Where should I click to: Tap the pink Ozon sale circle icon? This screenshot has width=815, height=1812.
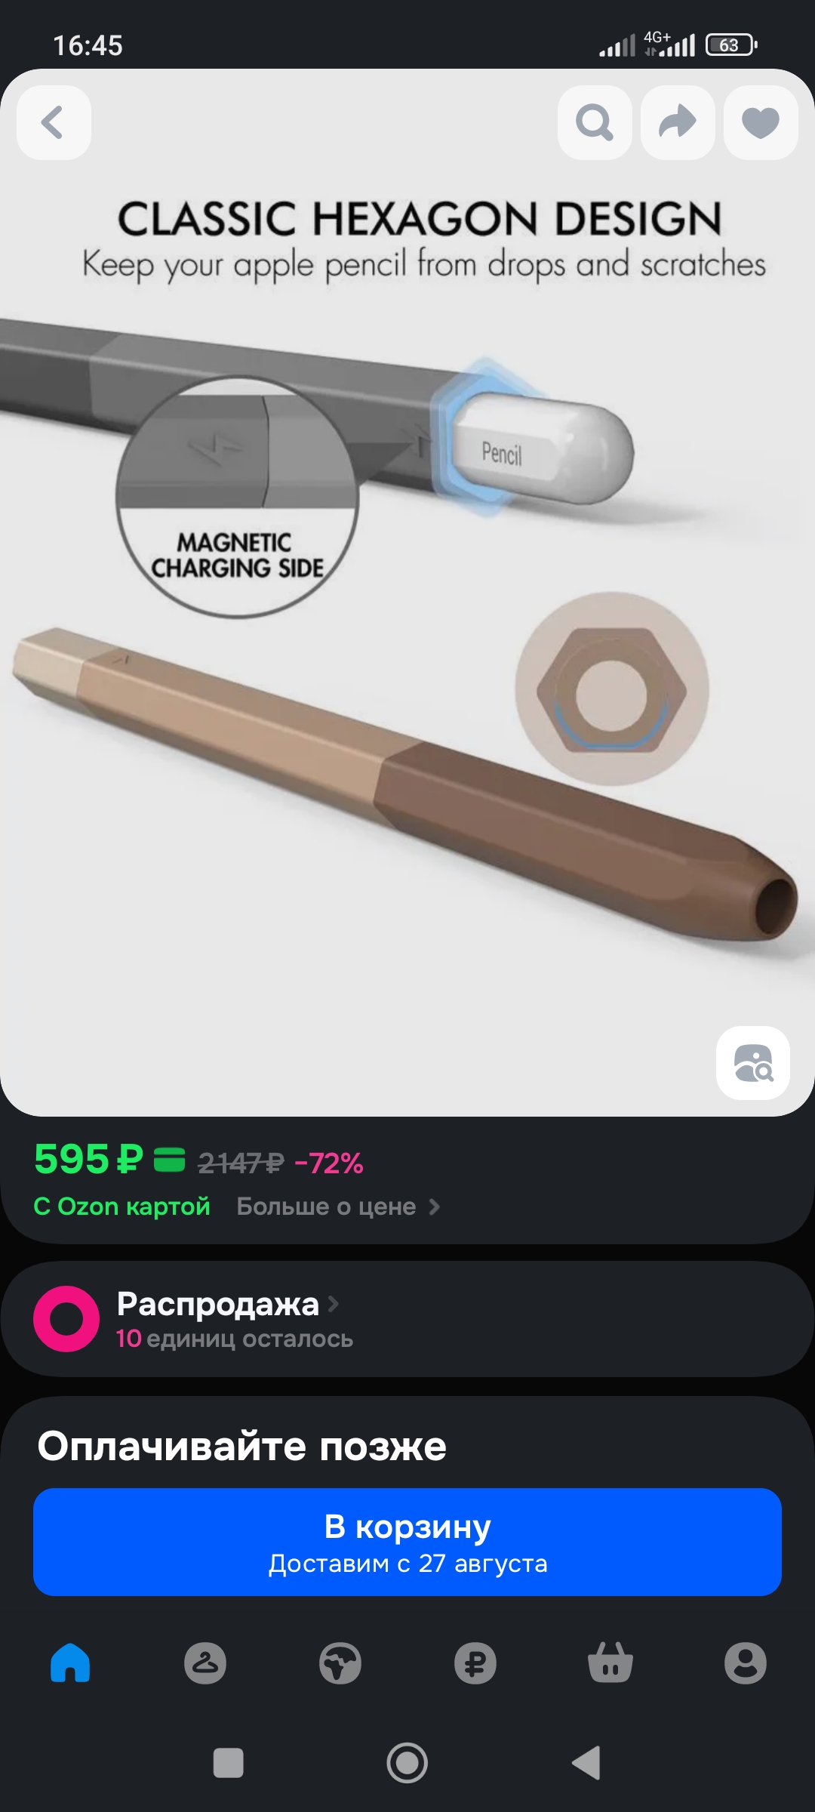coord(66,1319)
